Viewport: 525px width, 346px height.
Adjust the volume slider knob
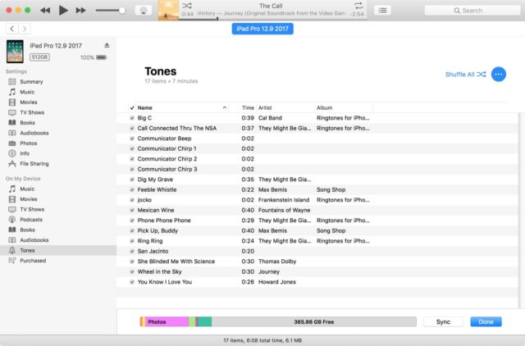122,11
